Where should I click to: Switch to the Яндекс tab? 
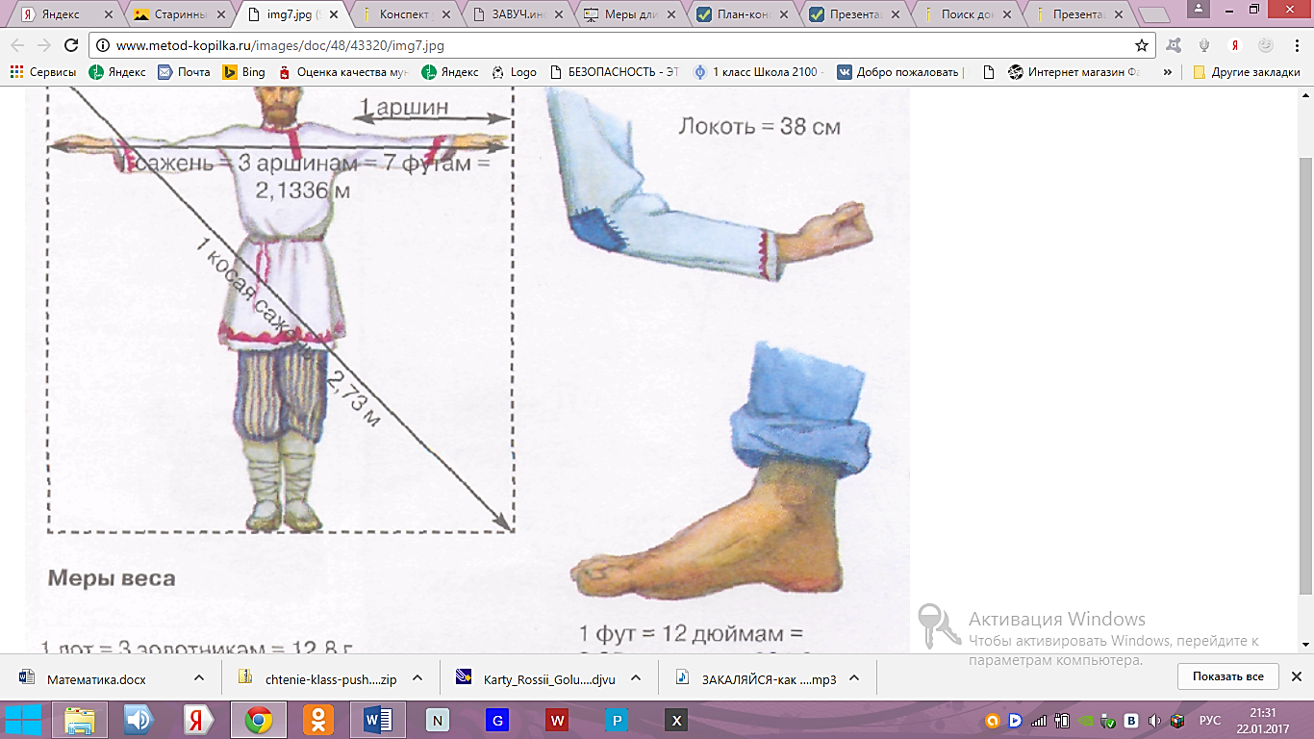pyautogui.click(x=67, y=14)
